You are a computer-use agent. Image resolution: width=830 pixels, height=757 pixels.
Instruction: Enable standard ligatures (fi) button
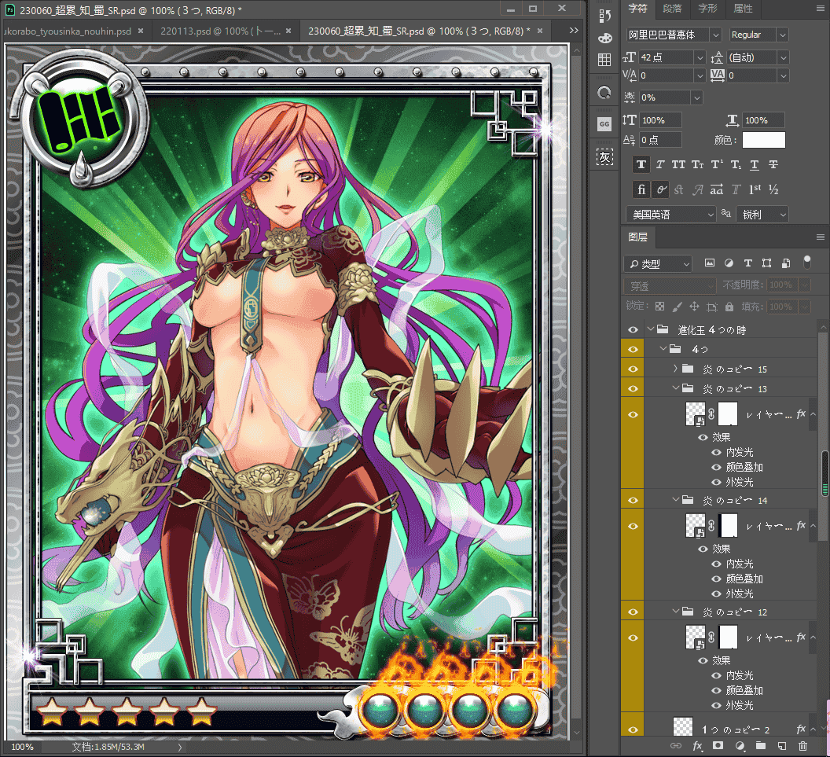coord(641,189)
